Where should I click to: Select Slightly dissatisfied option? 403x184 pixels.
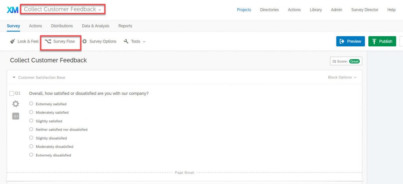[x=31, y=138]
